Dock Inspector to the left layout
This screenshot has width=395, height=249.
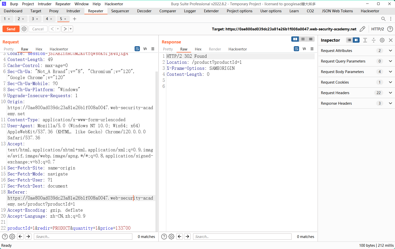pyautogui.click(x=349, y=40)
